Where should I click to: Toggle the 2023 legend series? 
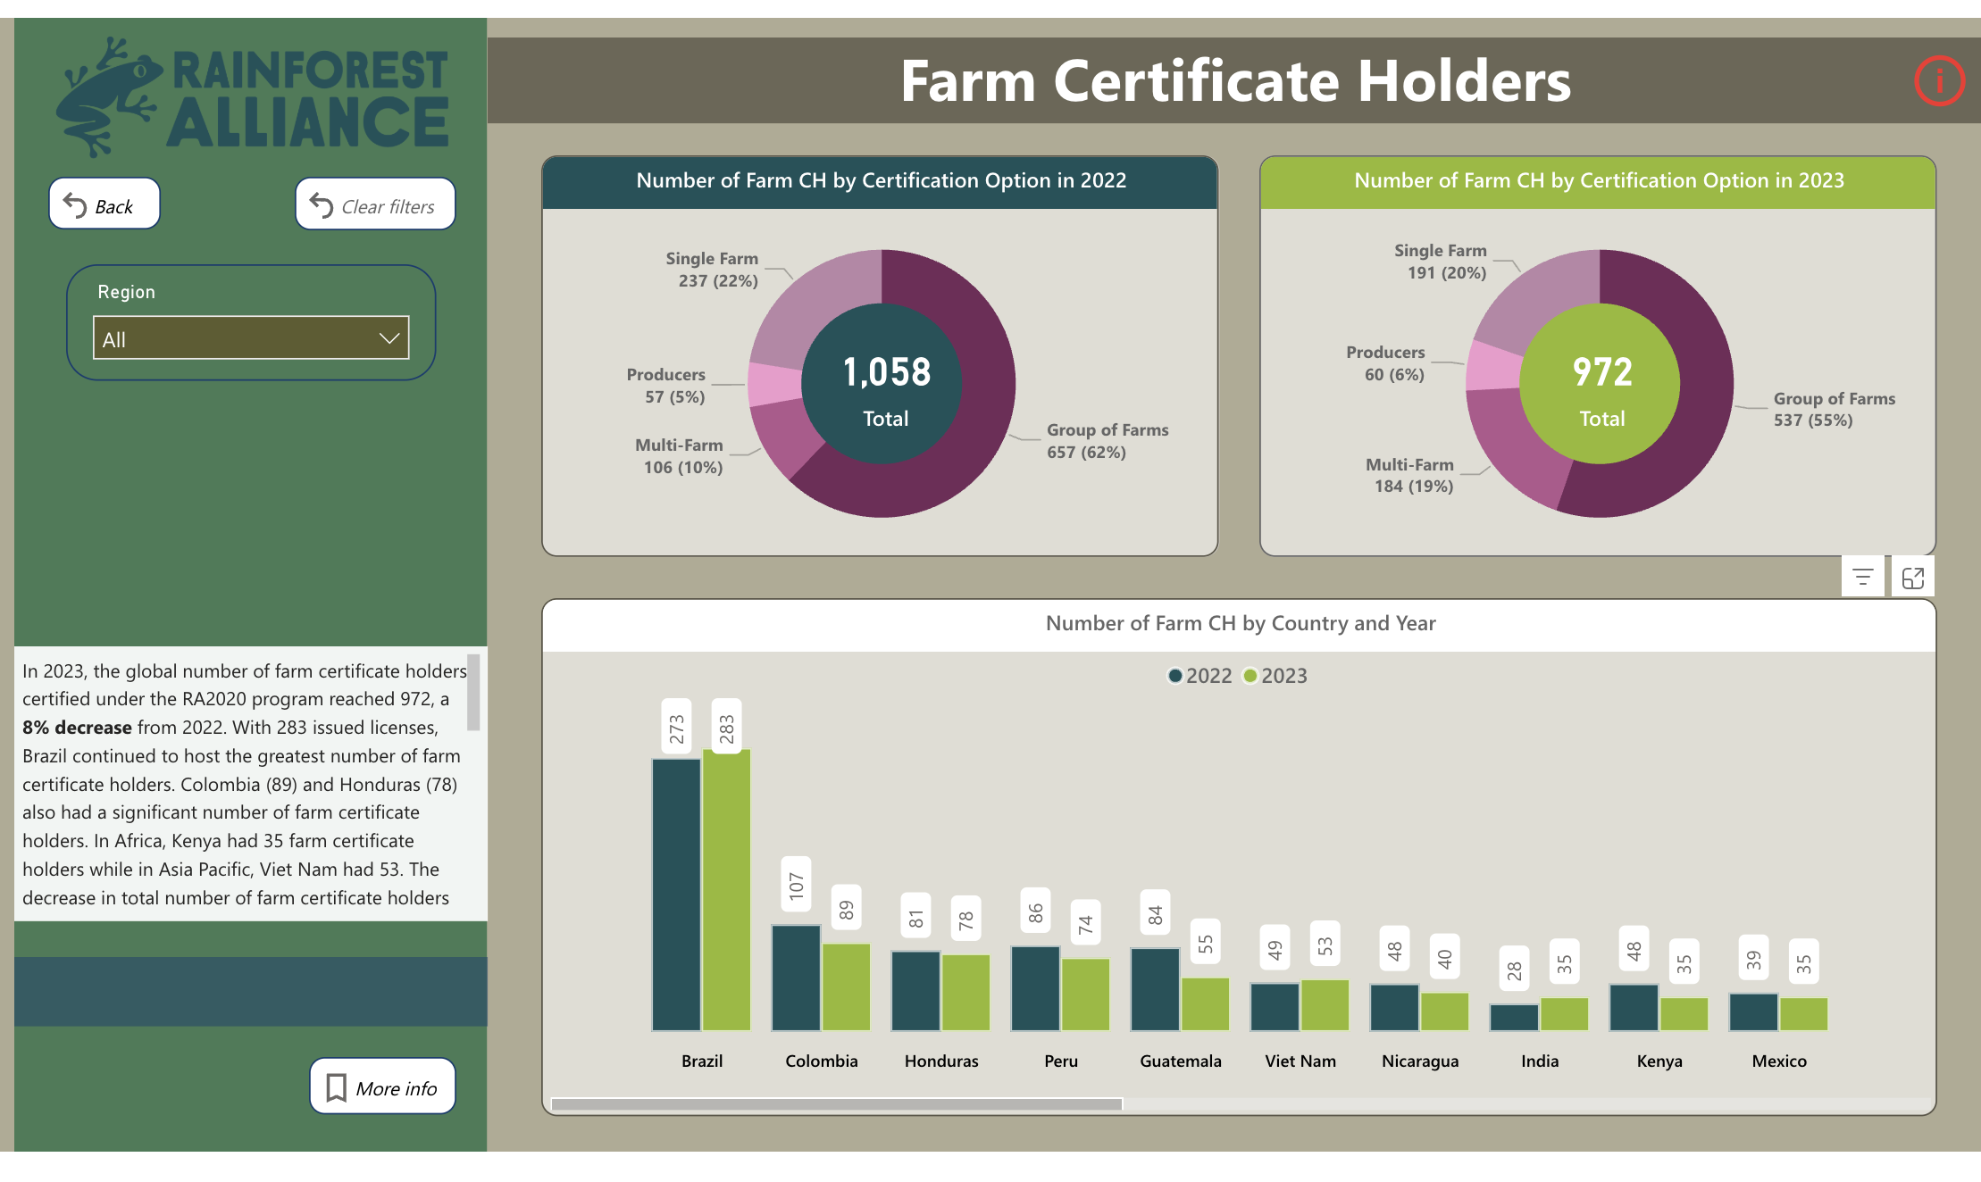[x=1275, y=676]
